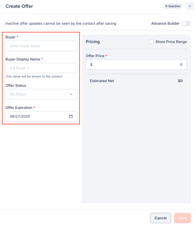Click the Create Offer title
Screen dimensions: 196x225
[x=19, y=6]
